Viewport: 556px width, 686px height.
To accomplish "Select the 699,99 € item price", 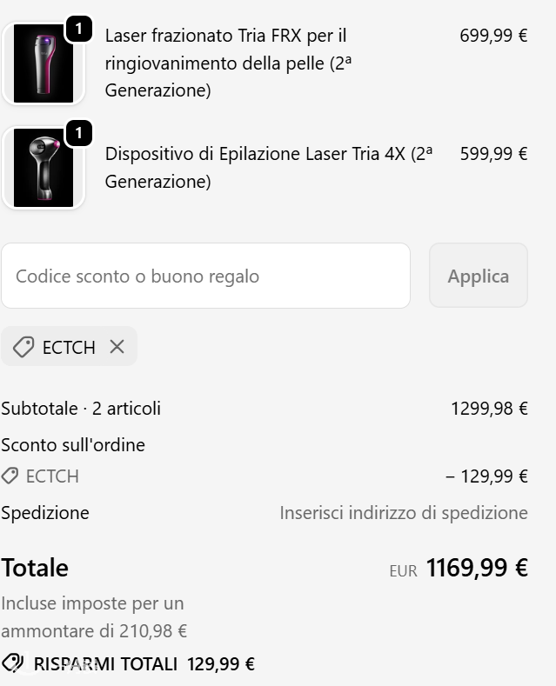I will click(493, 36).
